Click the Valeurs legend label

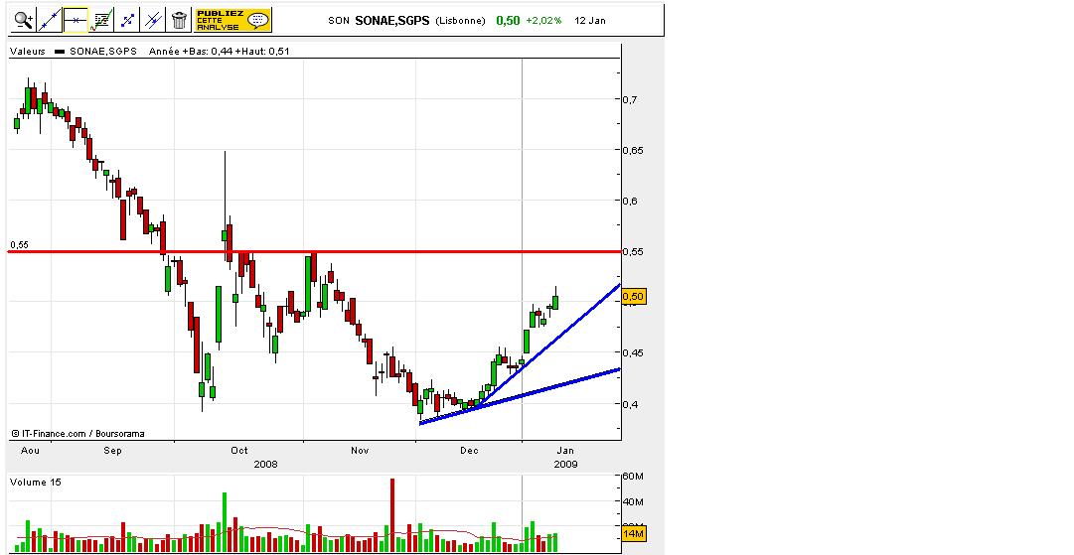28,51
